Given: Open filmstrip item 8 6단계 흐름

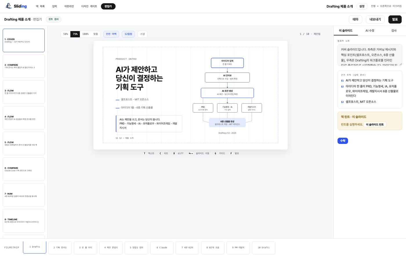Looking at the screenshot, I should 213,248.
